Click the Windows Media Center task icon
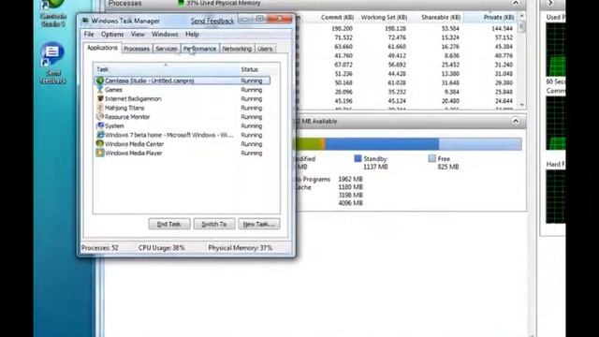Viewport: 599px width, 337px height. (x=100, y=143)
